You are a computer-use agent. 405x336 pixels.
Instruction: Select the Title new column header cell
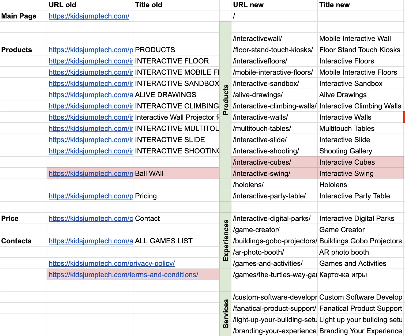click(x=334, y=5)
